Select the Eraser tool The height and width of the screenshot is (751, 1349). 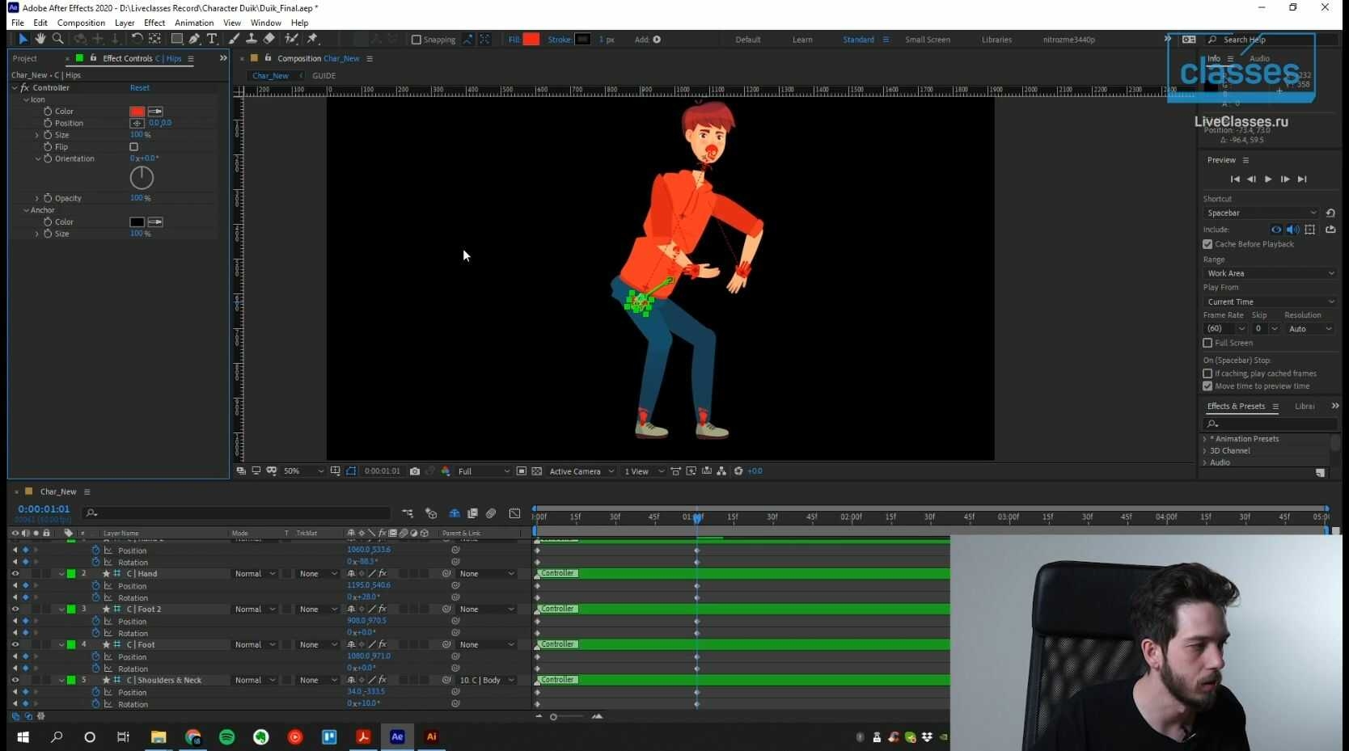[x=269, y=39]
